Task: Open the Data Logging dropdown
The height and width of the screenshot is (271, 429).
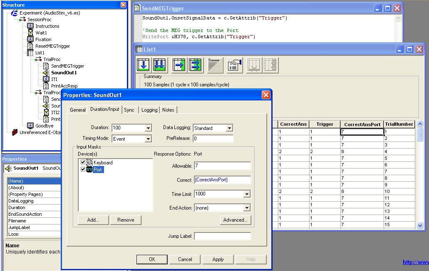Action: point(230,128)
